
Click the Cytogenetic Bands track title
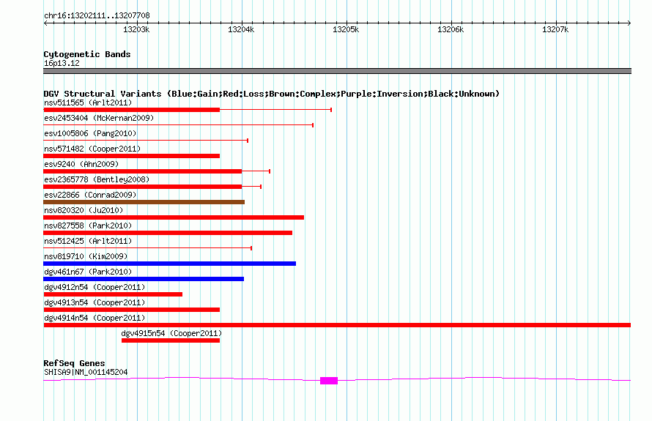pos(87,54)
